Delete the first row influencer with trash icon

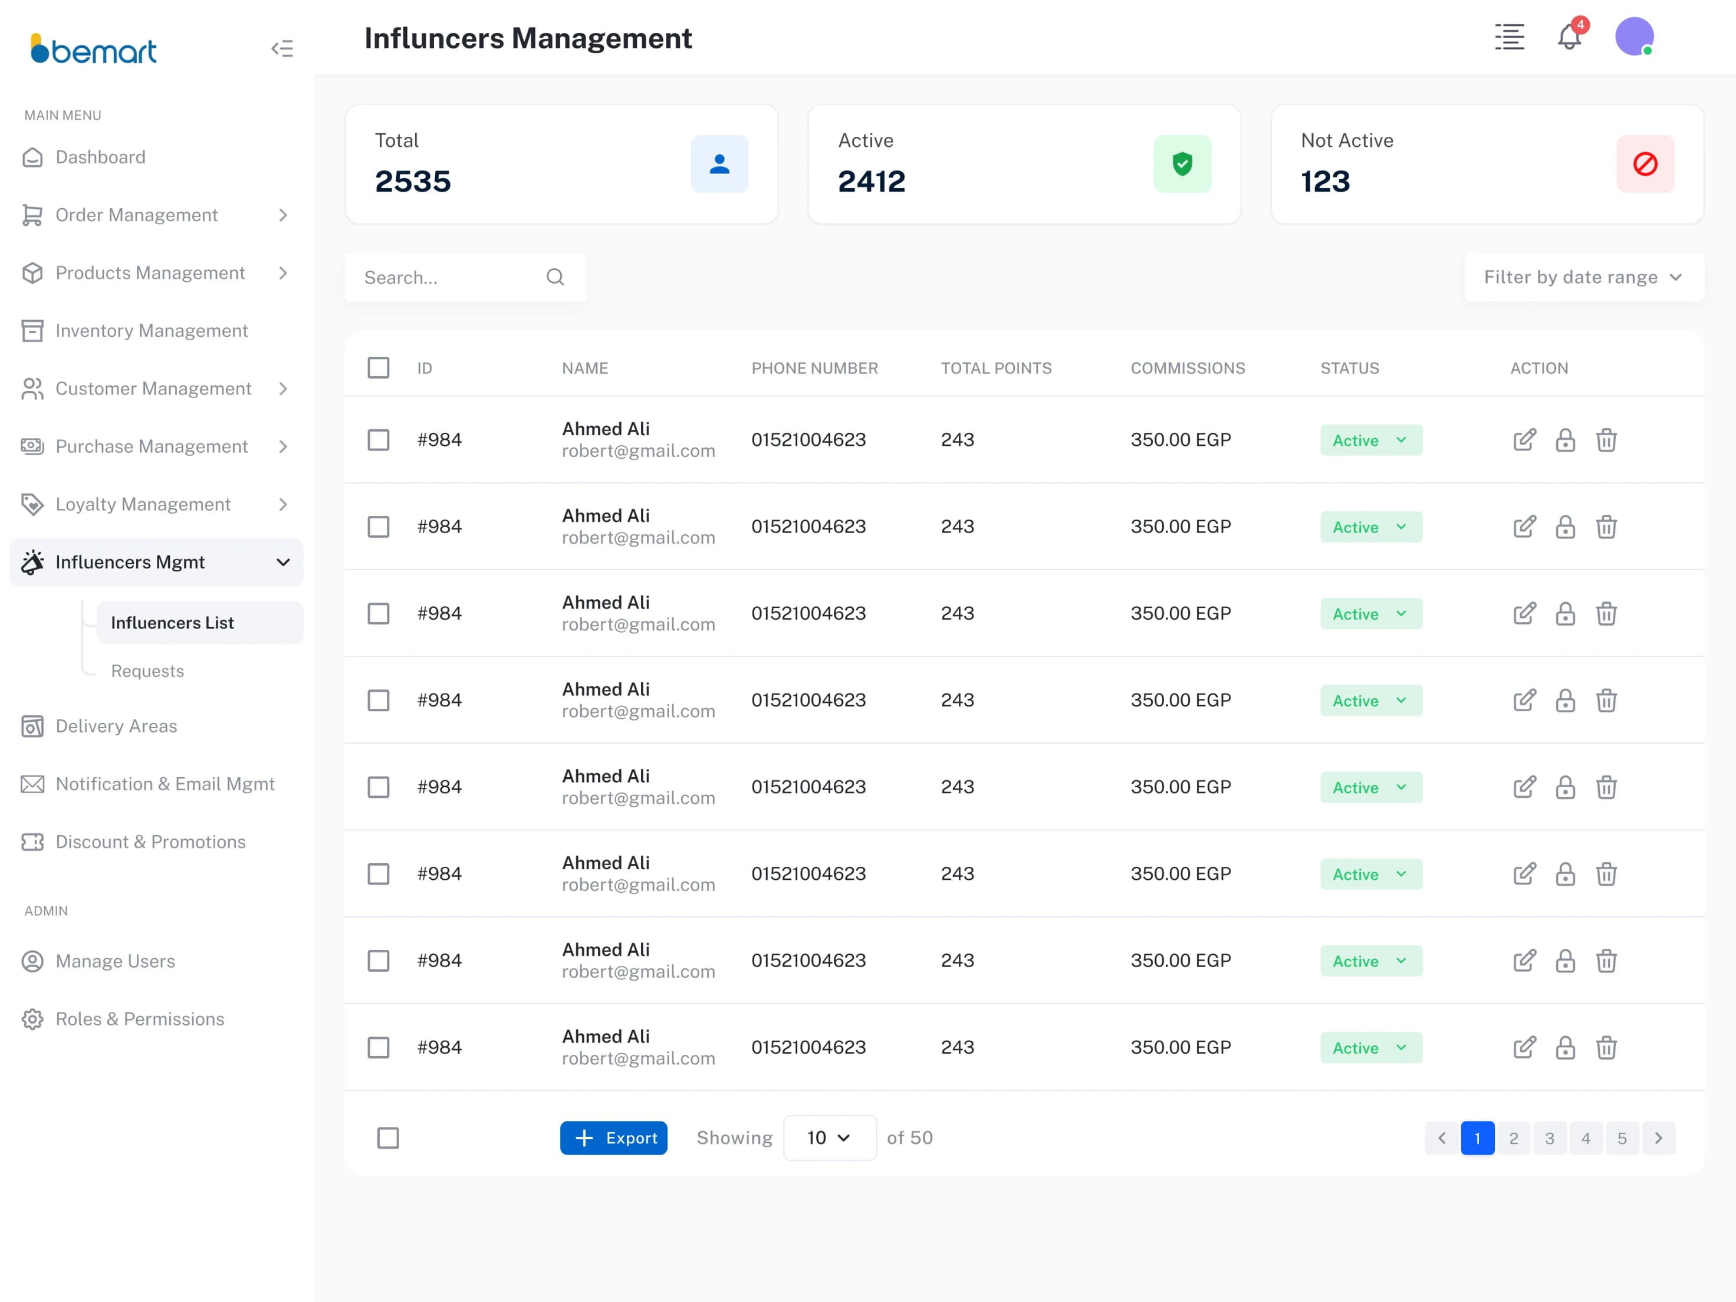1606,439
